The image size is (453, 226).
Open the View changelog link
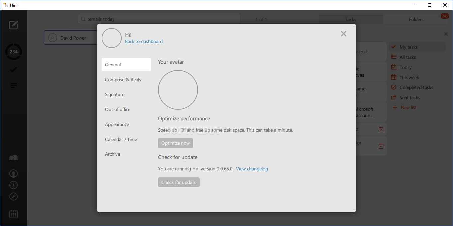(252, 169)
